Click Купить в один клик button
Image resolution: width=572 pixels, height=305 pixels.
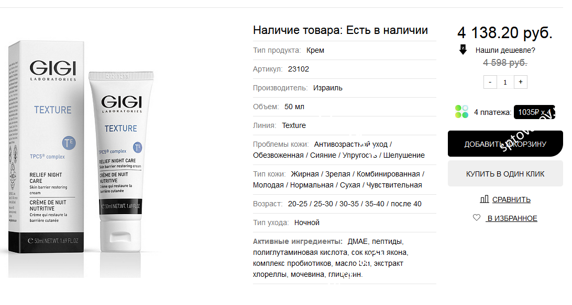[x=505, y=174]
